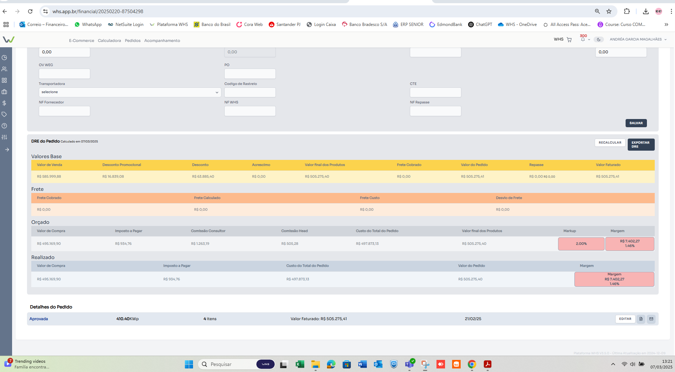Expand the Andréa Garcia Magalhães user menu
The image size is (675, 372).
tap(638, 39)
